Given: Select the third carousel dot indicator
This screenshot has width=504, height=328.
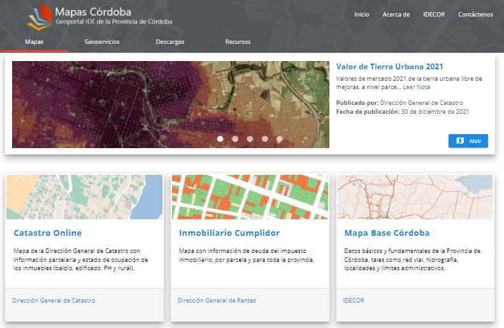Looking at the screenshot, I should pos(250,139).
